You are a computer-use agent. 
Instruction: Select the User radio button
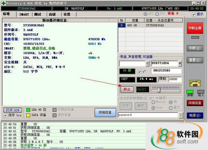153,108
